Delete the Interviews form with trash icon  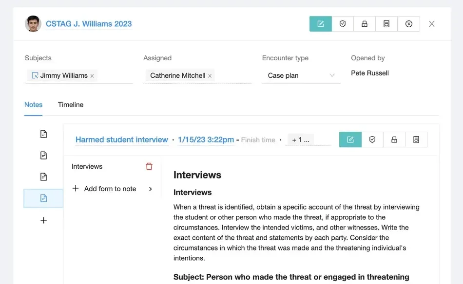(149, 166)
